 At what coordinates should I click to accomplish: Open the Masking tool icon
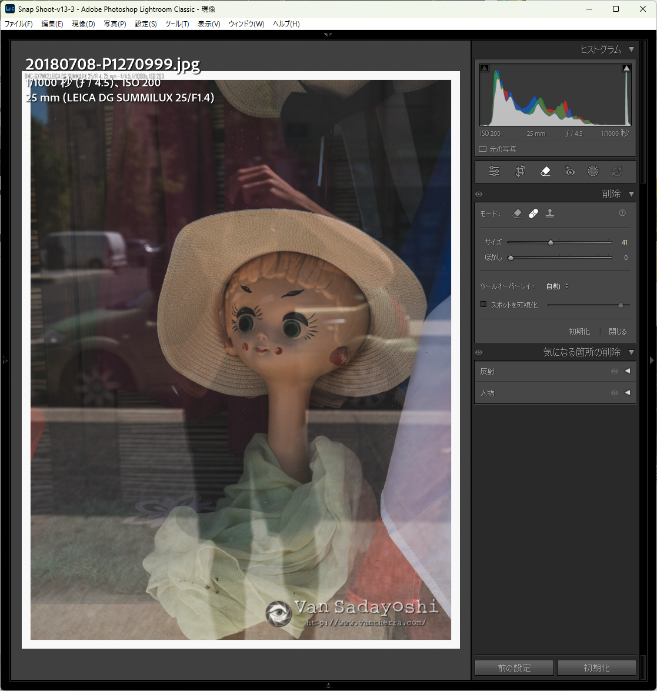point(593,172)
